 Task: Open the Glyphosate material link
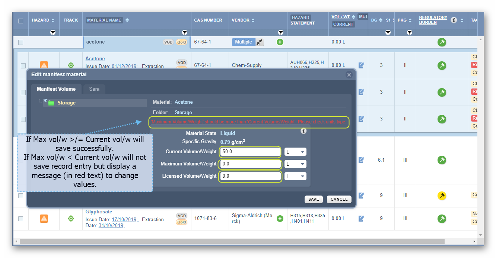click(x=99, y=212)
